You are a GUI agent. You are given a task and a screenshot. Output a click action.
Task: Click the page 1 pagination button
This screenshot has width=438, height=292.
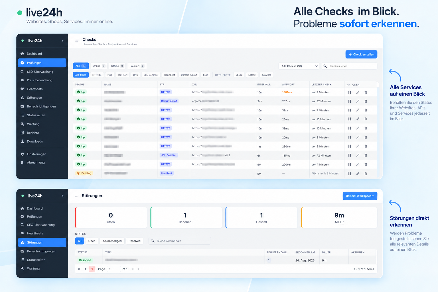pyautogui.click(x=92, y=269)
